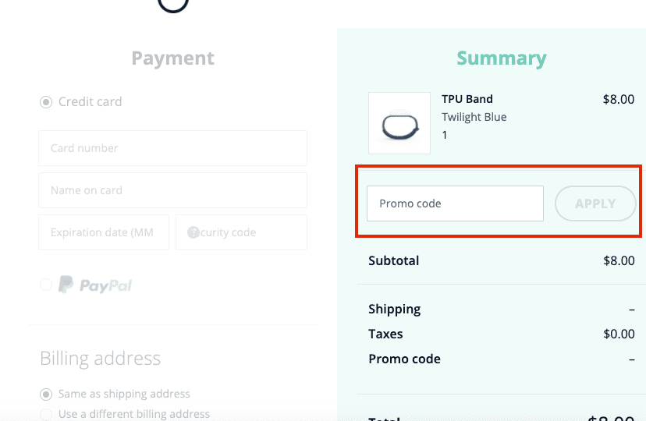The width and height of the screenshot is (646, 421).
Task: Click the TPU Band product name
Action: pos(467,99)
